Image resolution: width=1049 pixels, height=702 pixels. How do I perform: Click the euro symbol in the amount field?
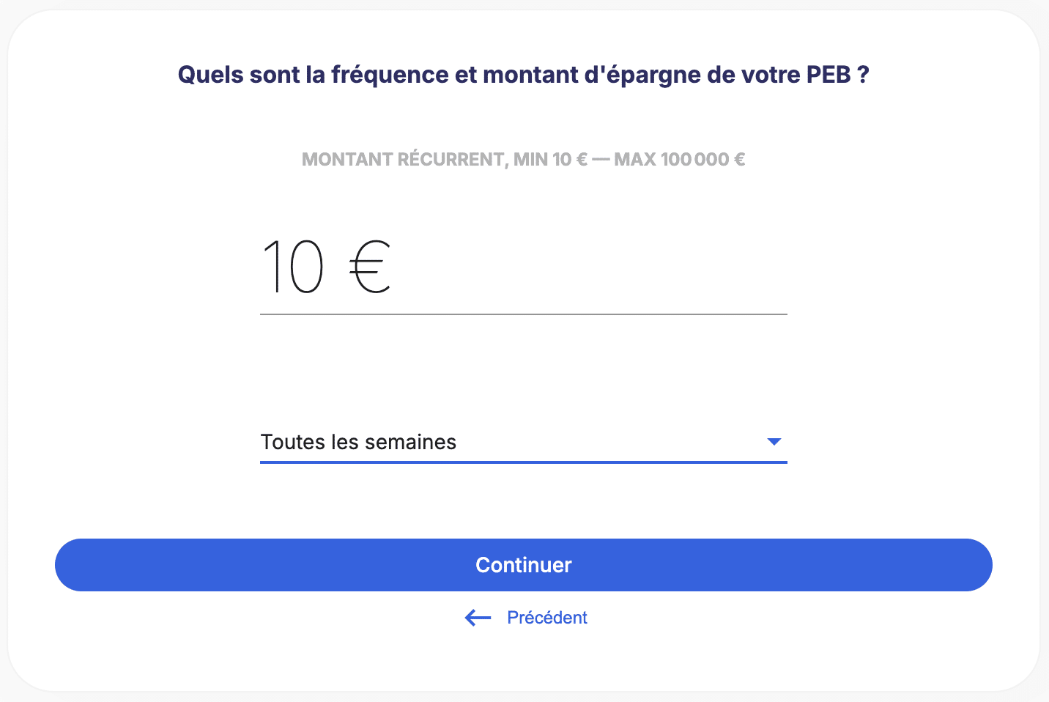coord(369,267)
